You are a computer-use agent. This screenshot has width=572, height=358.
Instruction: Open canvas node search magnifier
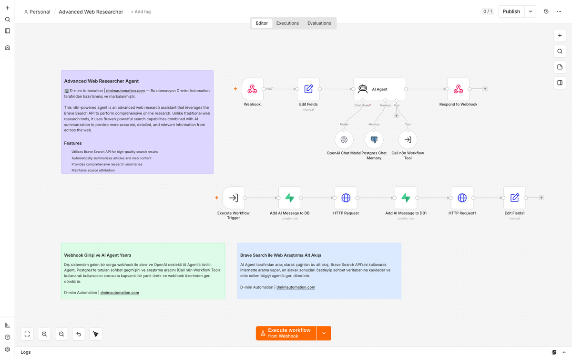pos(560,52)
